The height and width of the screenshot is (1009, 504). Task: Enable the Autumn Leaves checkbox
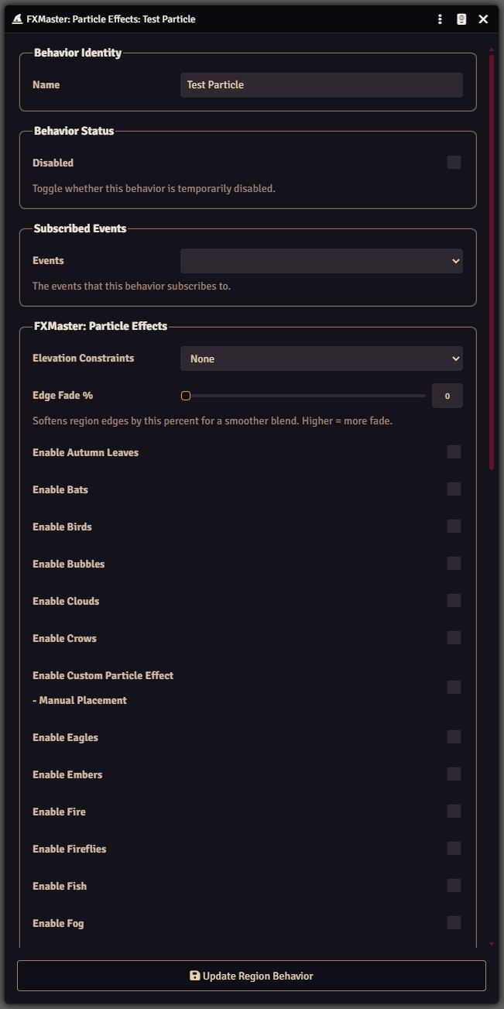(454, 452)
